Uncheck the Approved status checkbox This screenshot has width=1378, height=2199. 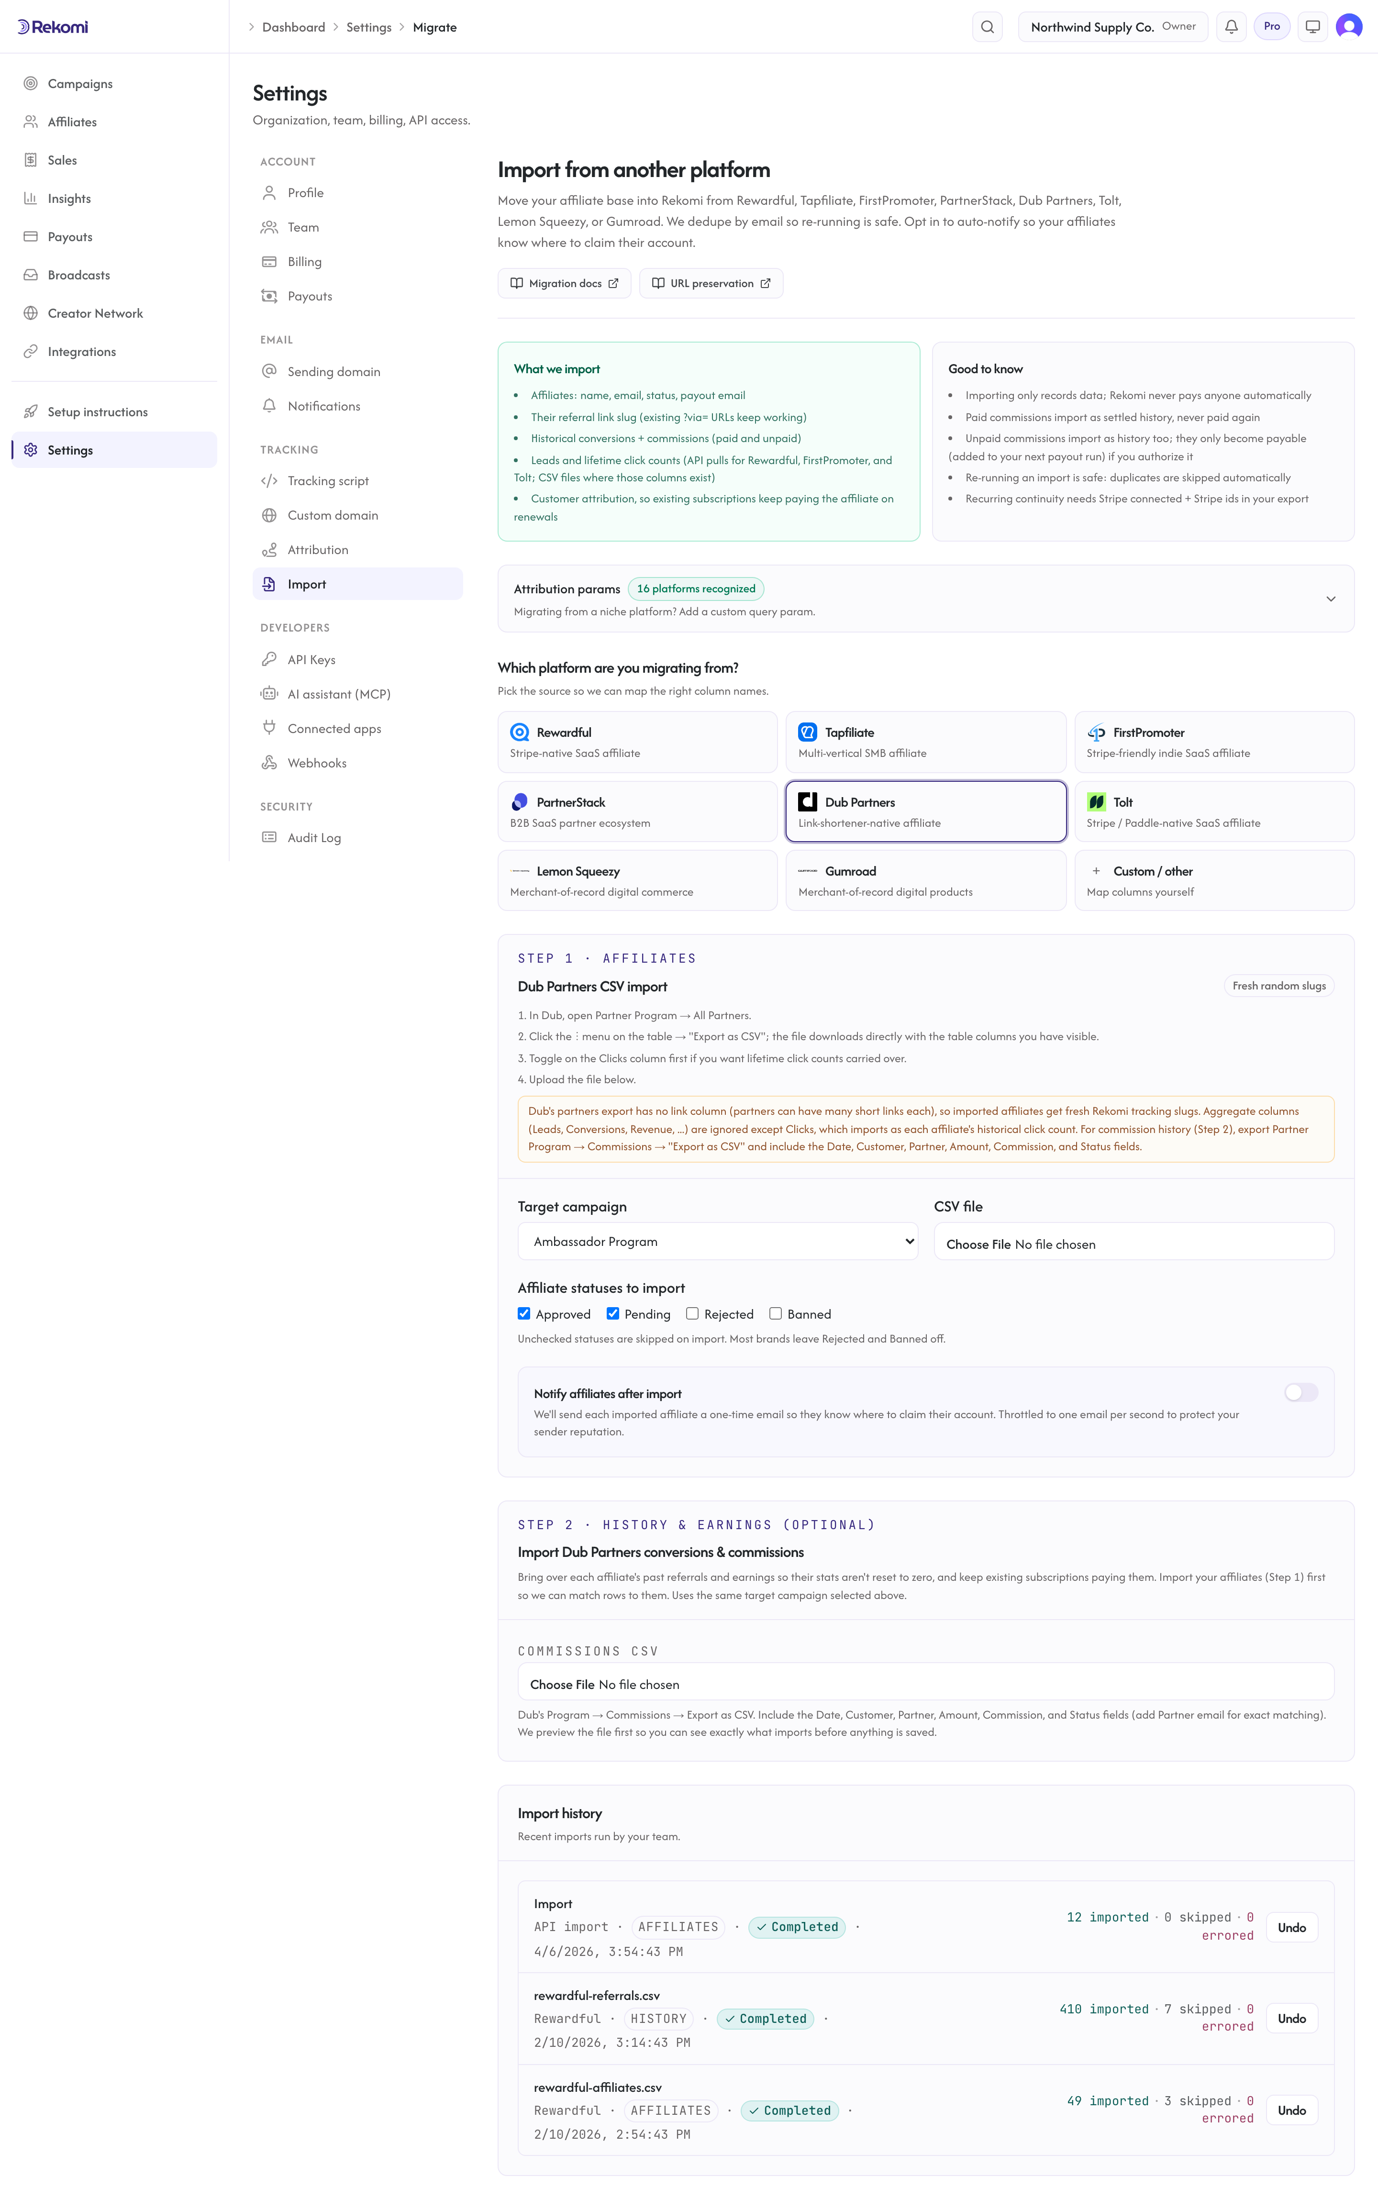(x=524, y=1313)
